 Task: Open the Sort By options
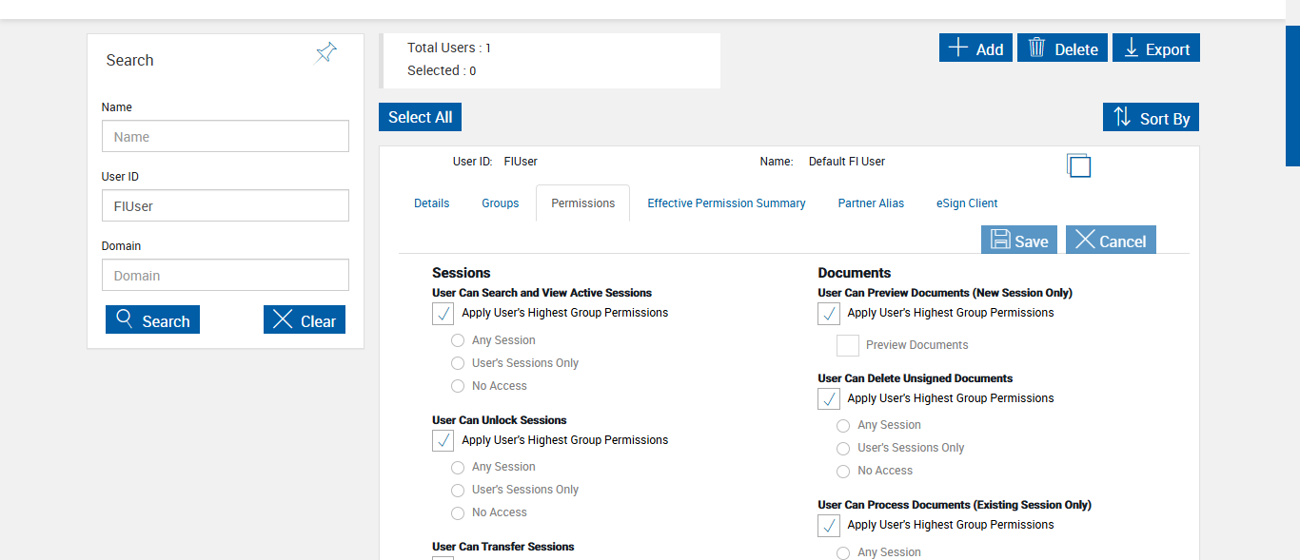[1151, 118]
